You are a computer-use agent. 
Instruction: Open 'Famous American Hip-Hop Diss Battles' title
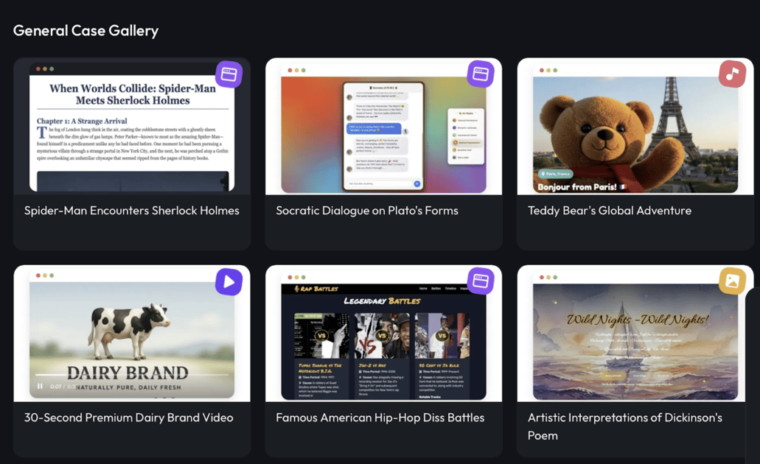pyautogui.click(x=380, y=418)
